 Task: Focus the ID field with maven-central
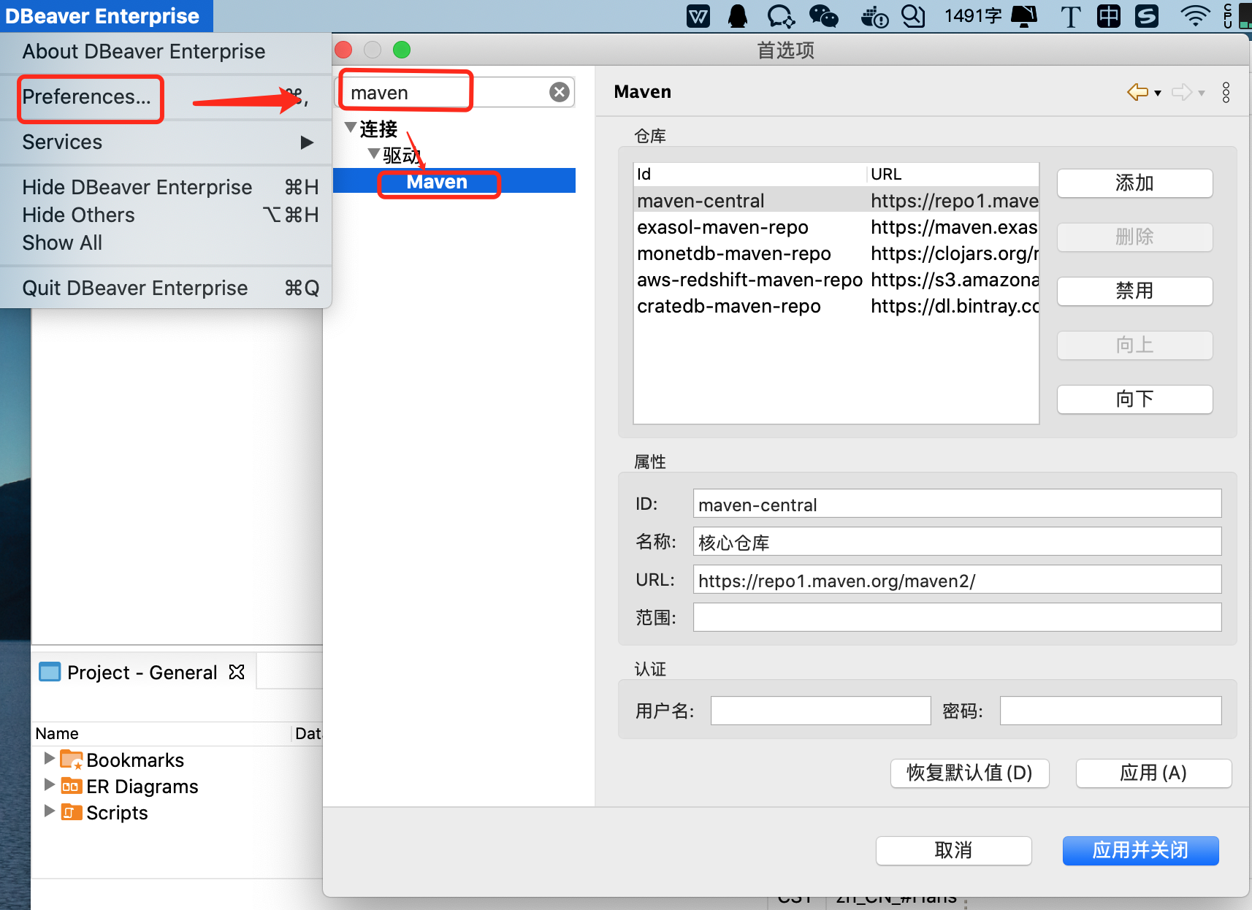tap(957, 504)
